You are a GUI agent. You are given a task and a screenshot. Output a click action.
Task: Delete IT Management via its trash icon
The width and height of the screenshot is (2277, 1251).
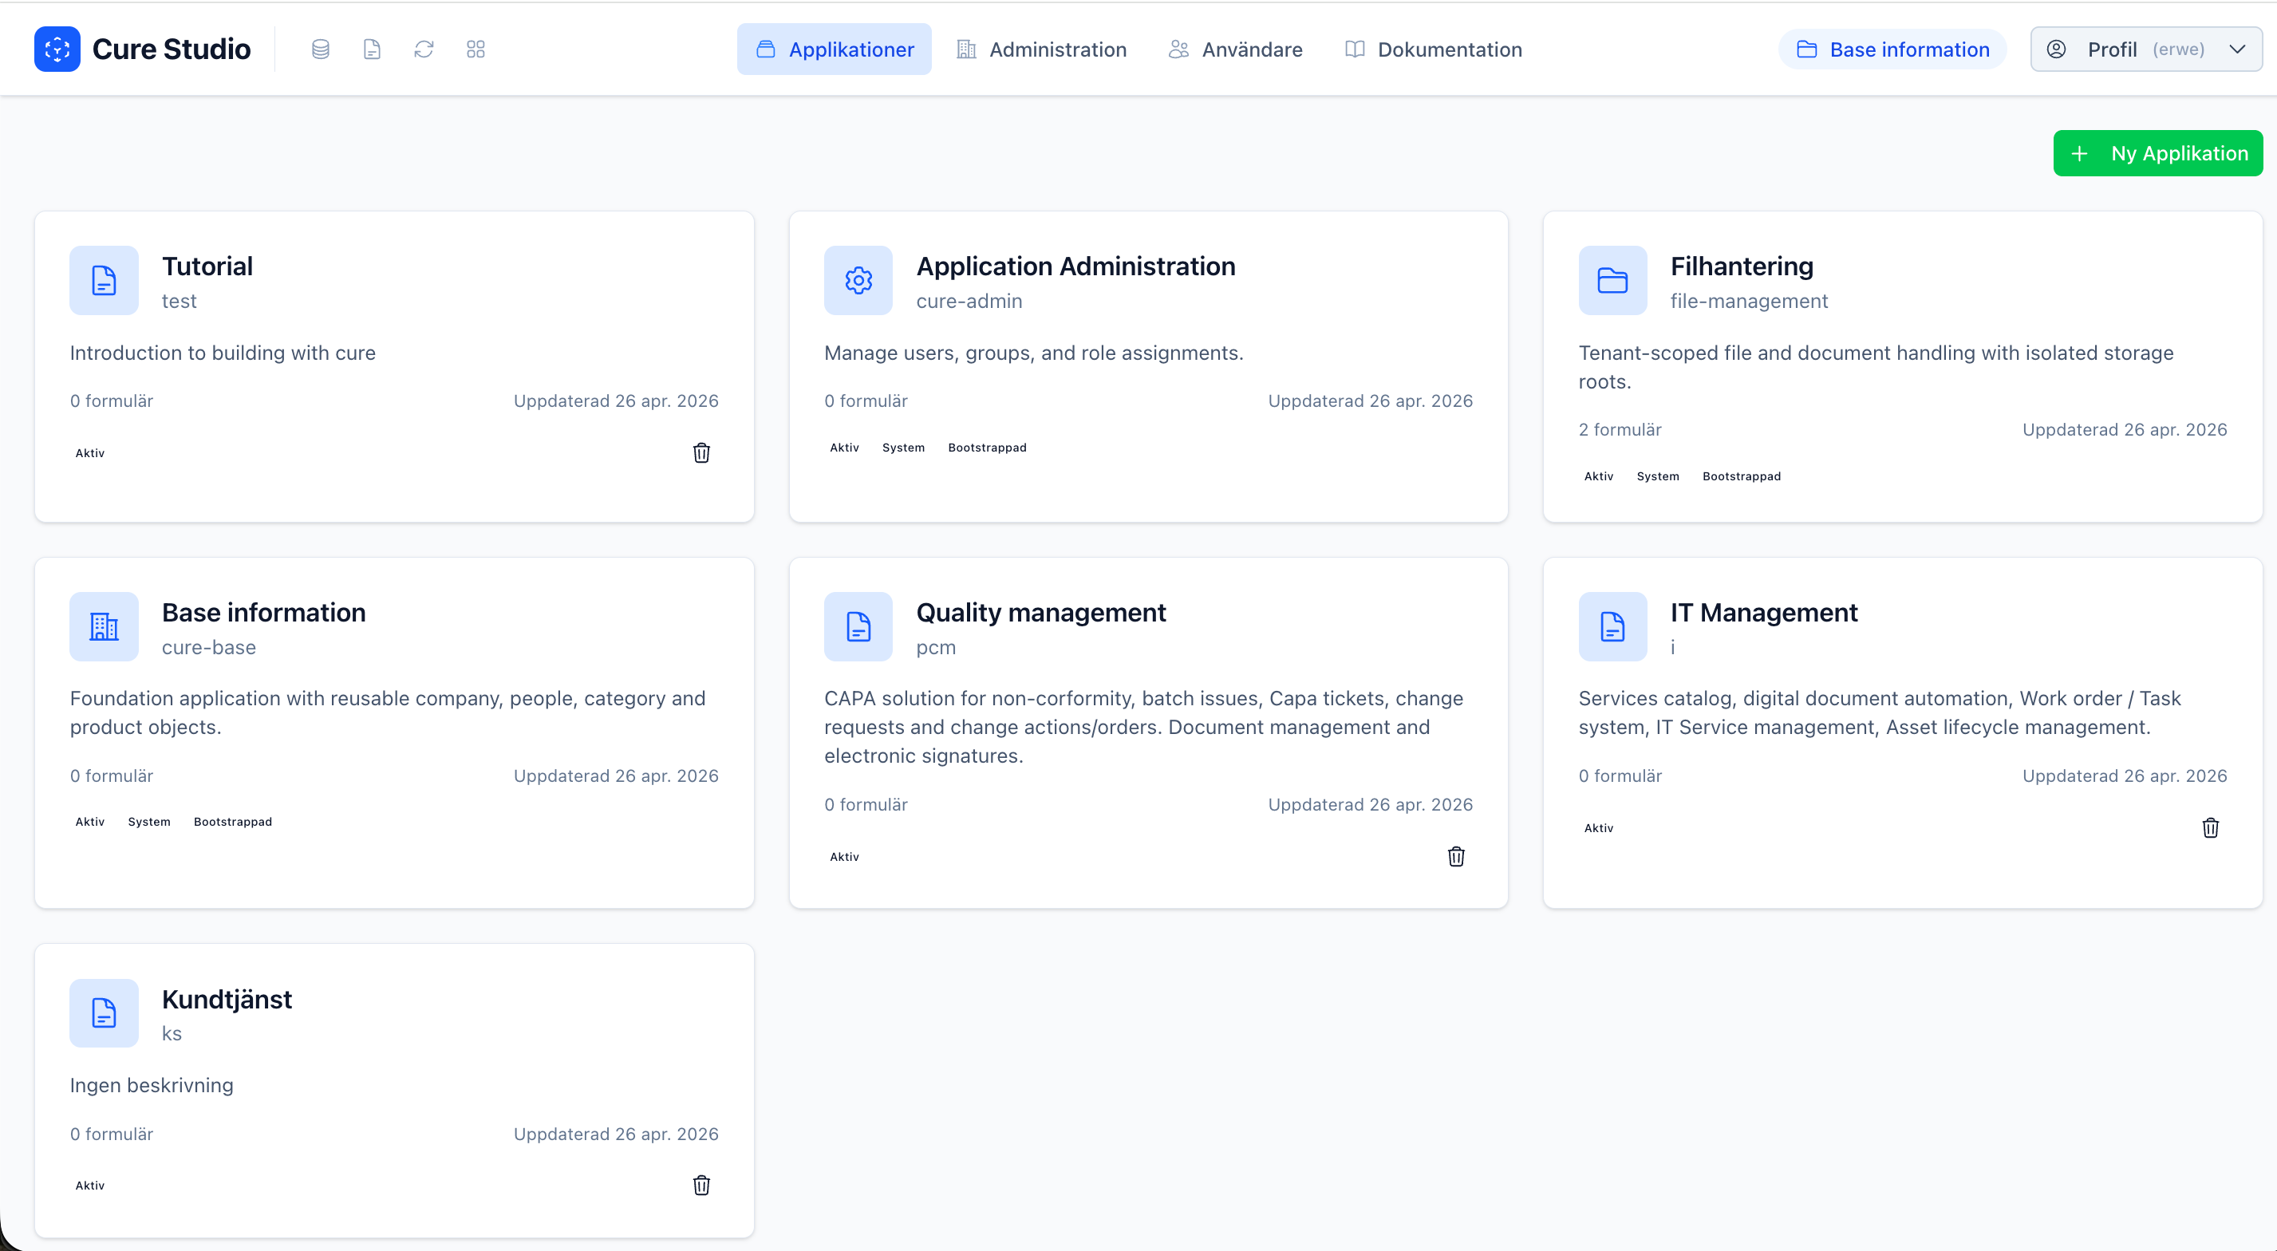[2210, 827]
